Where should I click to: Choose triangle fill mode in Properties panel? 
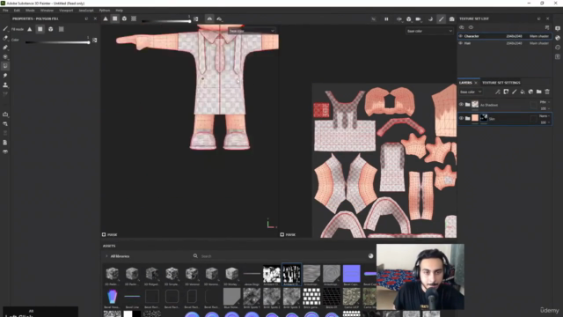click(x=30, y=29)
